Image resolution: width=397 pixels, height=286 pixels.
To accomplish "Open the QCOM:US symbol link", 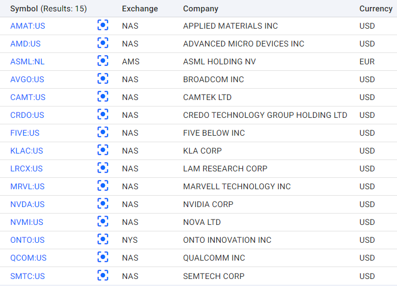I will click(28, 258).
